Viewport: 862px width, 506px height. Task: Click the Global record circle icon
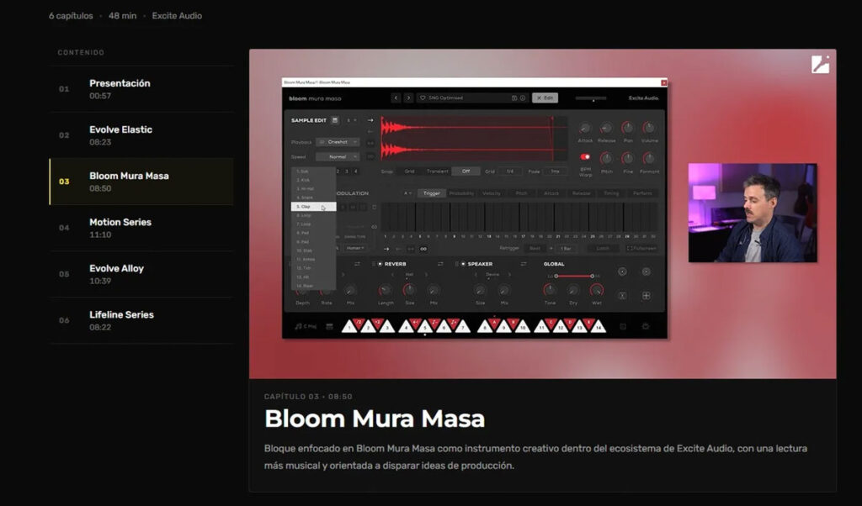622,271
